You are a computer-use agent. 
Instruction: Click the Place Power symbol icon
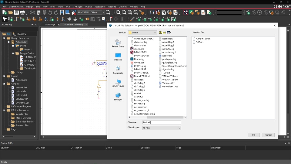[x=69, y=19]
